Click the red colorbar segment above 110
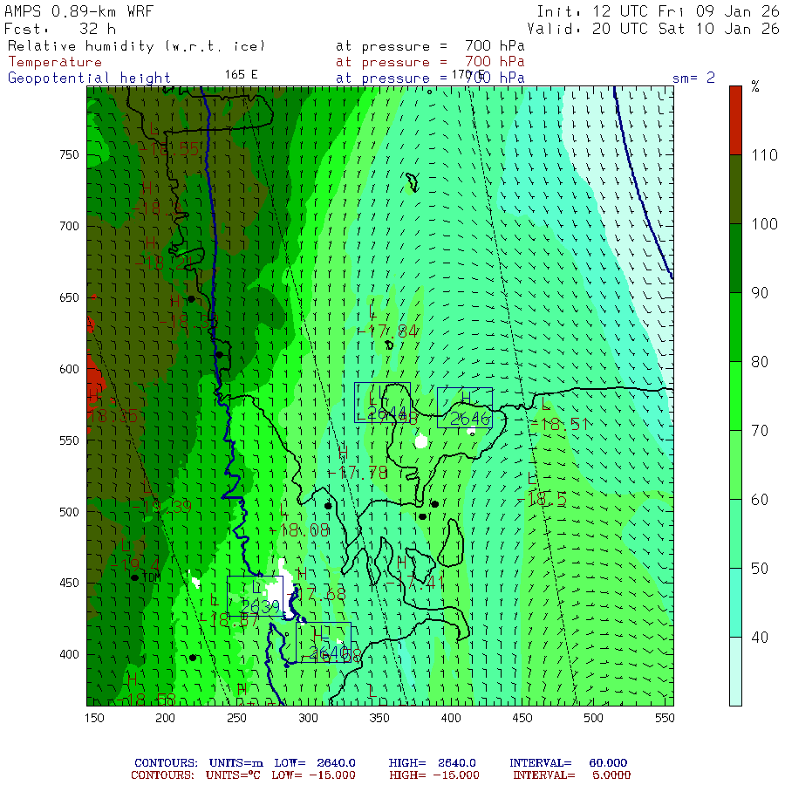785x785 pixels. pyautogui.click(x=735, y=120)
